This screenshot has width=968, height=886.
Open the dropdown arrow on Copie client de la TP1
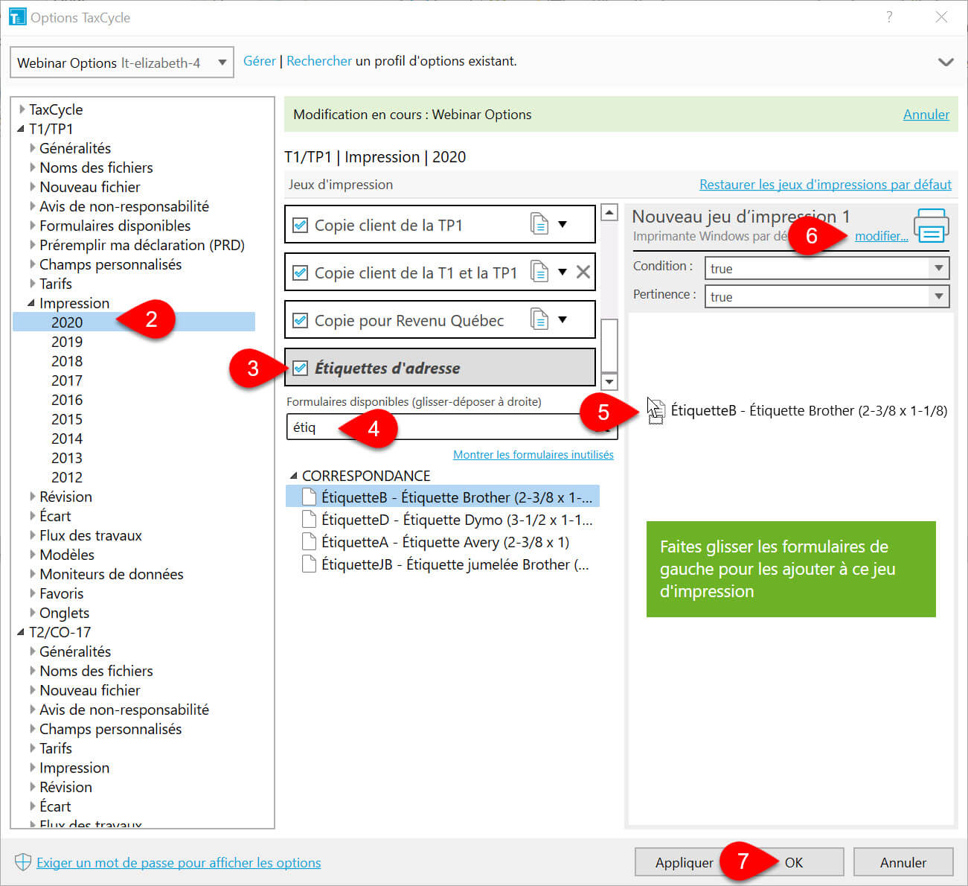[x=562, y=224]
